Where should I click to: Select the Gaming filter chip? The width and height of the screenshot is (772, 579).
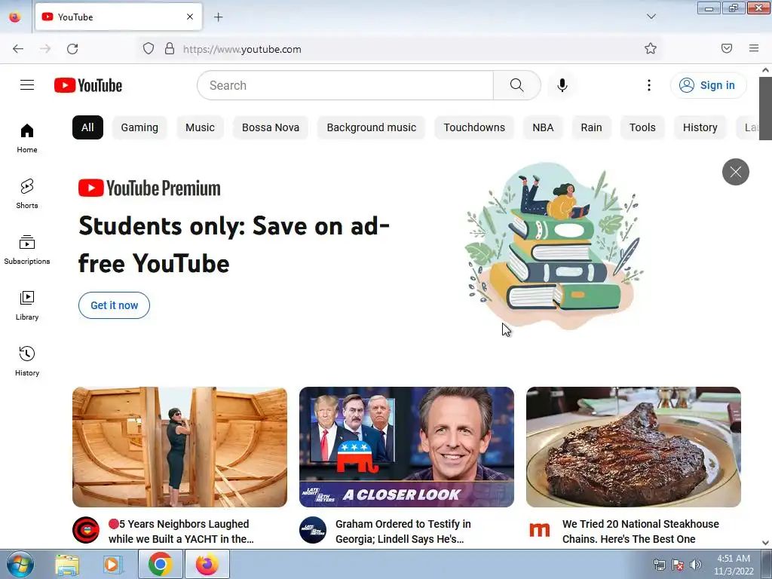tap(139, 127)
